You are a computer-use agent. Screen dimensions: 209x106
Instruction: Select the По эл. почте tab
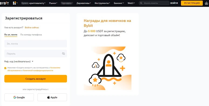coord(11,35)
